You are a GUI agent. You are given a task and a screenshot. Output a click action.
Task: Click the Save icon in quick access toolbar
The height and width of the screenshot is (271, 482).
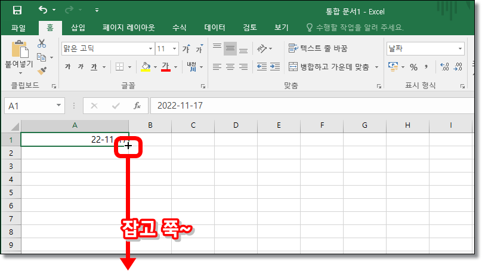click(x=17, y=10)
